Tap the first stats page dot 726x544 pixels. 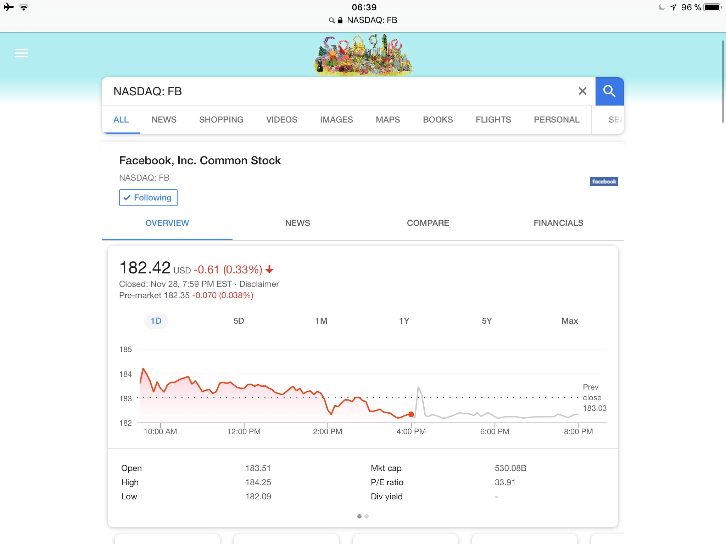(x=359, y=516)
